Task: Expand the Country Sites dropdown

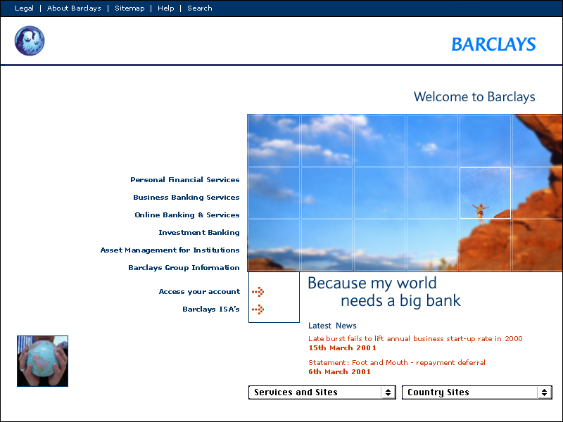Action: [477, 392]
